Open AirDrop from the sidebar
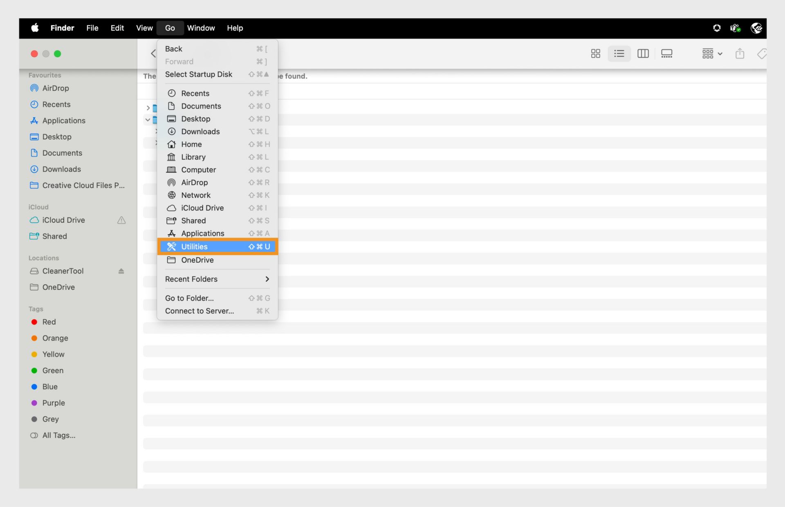Viewport: 785px width, 507px height. pyautogui.click(x=55, y=88)
